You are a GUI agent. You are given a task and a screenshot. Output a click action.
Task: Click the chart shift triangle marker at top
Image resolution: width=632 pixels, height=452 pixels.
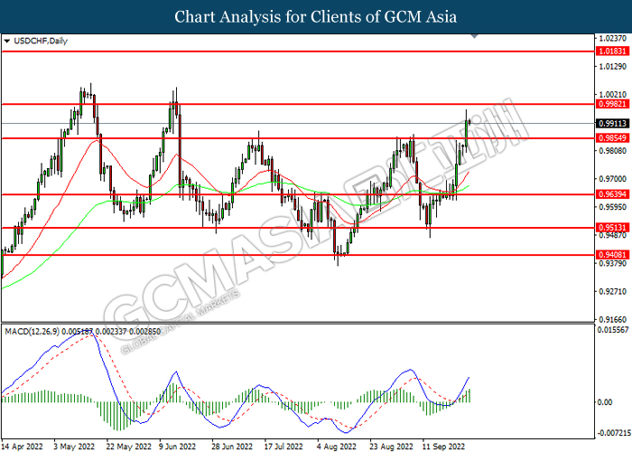[x=475, y=36]
